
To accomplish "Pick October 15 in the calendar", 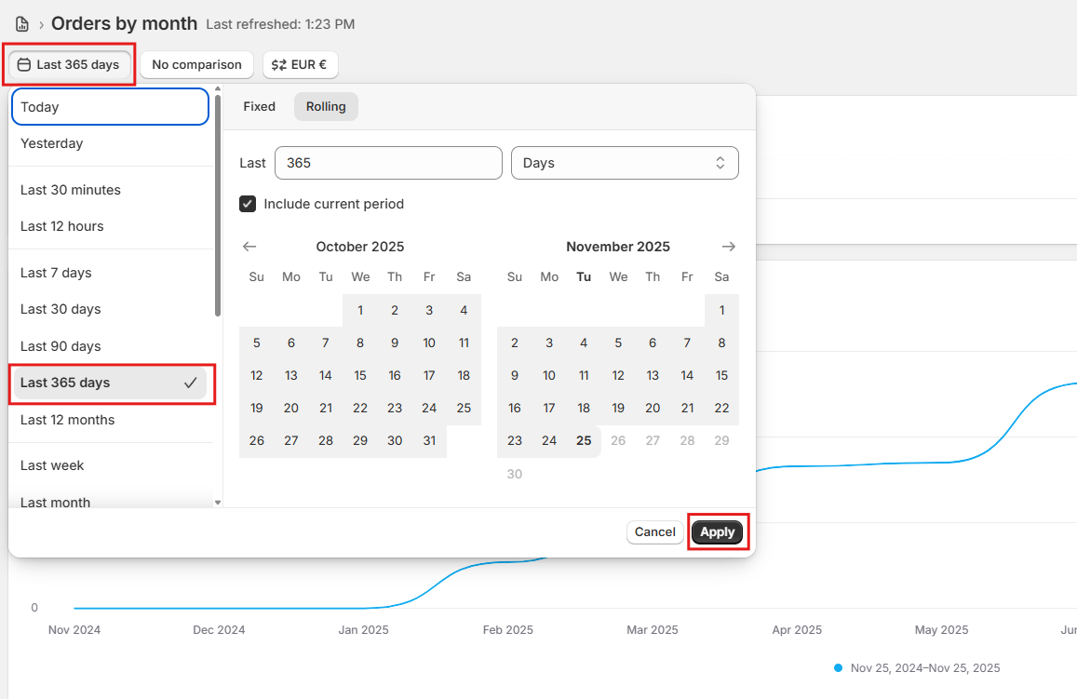I will point(360,376).
